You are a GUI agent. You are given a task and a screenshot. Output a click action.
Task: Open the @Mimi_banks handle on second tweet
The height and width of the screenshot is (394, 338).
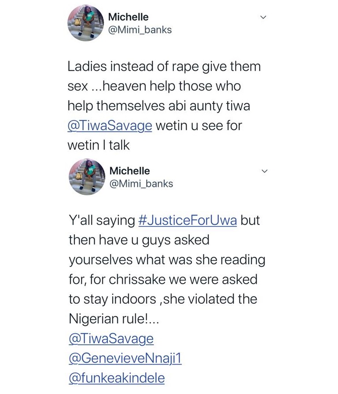[x=141, y=183]
